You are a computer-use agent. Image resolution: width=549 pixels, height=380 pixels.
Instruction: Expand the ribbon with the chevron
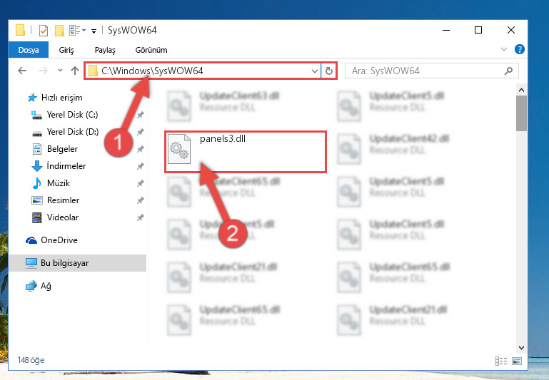[x=504, y=49]
